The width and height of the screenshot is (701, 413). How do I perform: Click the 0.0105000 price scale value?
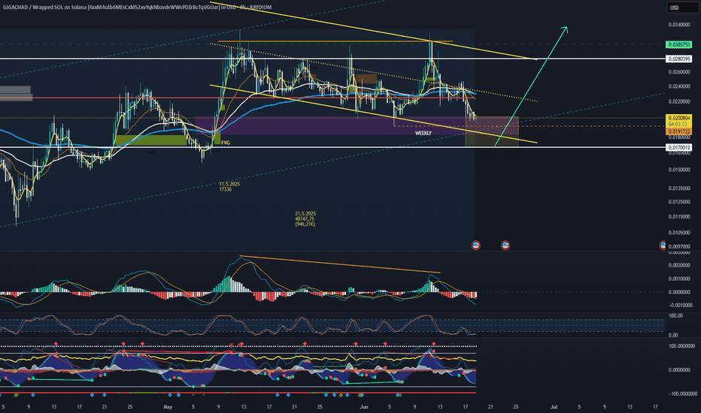click(x=679, y=233)
